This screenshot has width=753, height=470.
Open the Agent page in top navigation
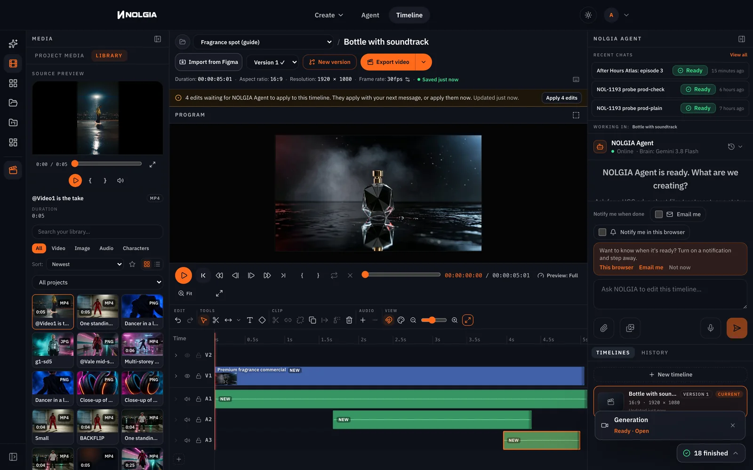[x=370, y=15]
